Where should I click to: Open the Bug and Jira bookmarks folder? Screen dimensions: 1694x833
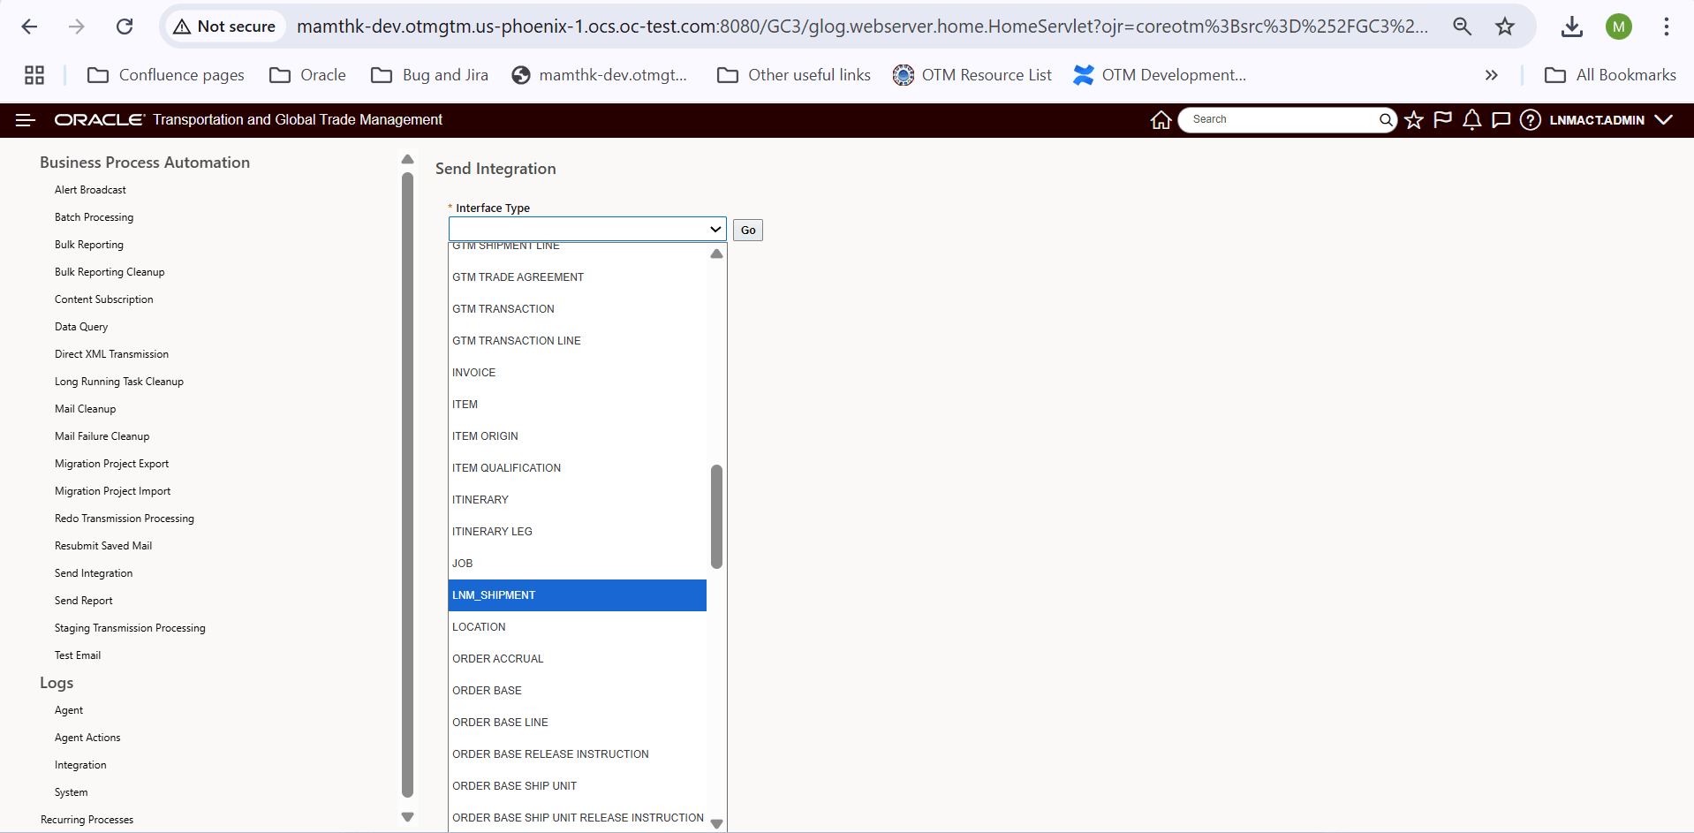point(444,75)
